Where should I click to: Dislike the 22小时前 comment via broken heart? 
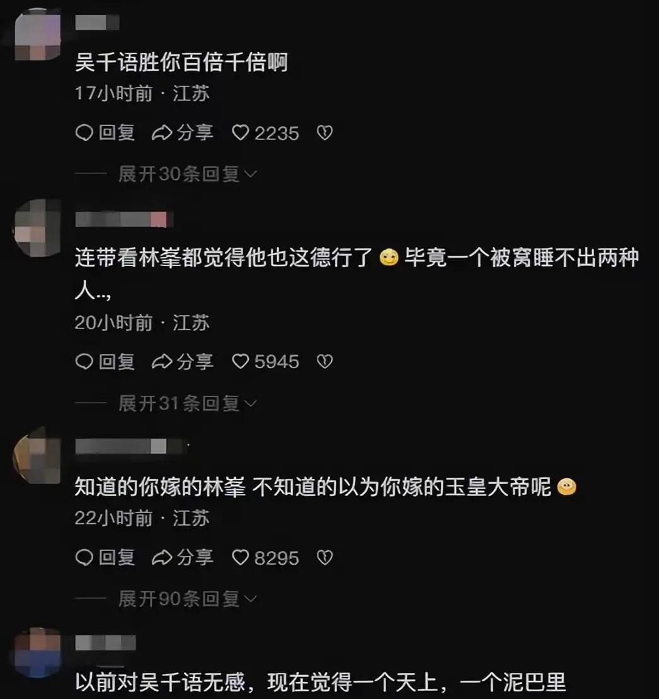(x=324, y=558)
